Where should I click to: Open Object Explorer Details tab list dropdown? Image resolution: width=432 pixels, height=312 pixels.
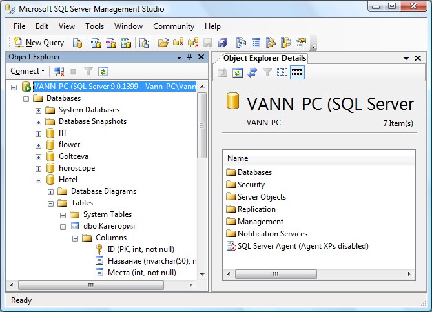pos(406,58)
